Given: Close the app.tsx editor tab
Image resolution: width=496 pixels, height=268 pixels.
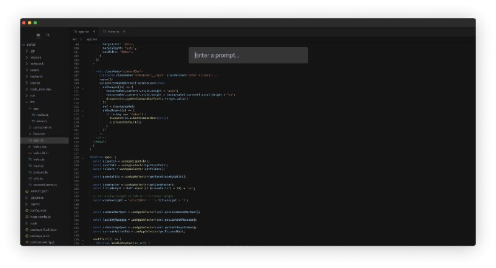Looking at the screenshot, I should click(x=94, y=31).
